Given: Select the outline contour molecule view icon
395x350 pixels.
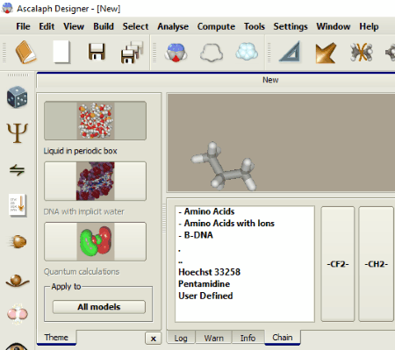Looking at the screenshot, I should coord(212,53).
